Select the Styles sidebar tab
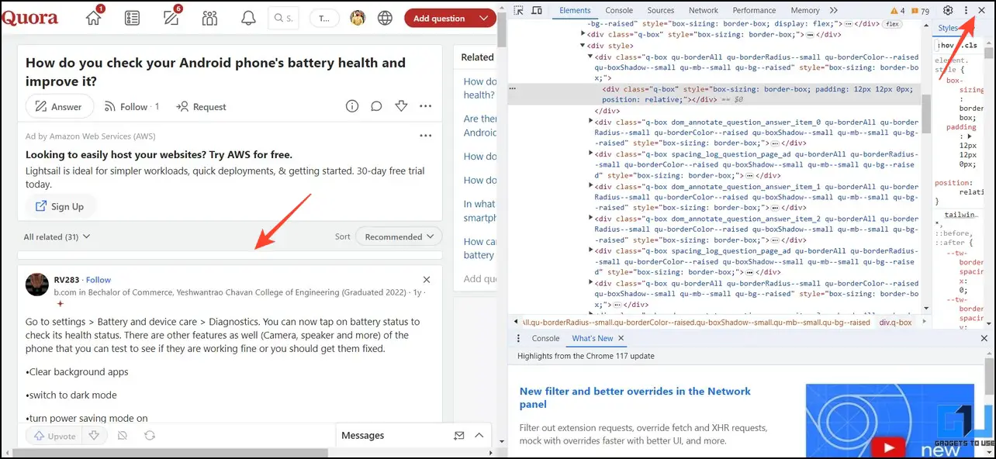The image size is (996, 459). coord(947,28)
